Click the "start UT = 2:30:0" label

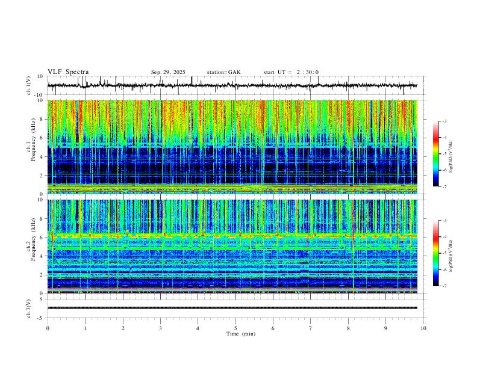[291, 72]
